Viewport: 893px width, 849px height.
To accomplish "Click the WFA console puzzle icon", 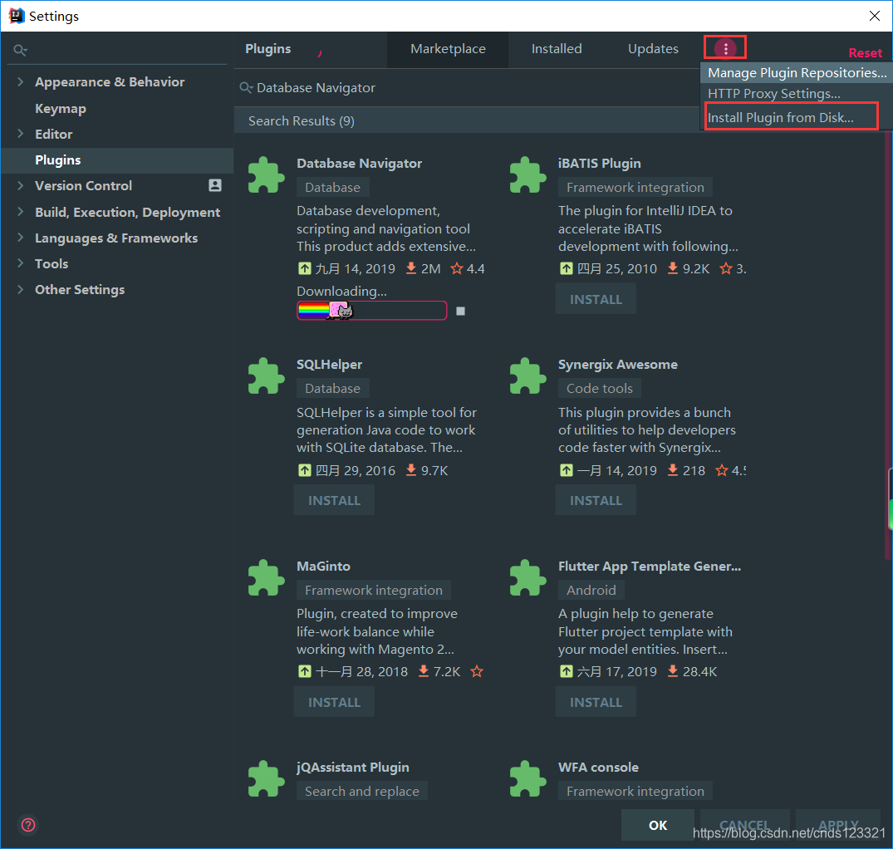I will tap(528, 778).
